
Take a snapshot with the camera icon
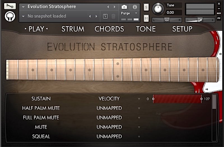tap(124, 7)
